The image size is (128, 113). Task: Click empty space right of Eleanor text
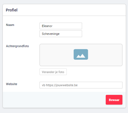[67, 26]
